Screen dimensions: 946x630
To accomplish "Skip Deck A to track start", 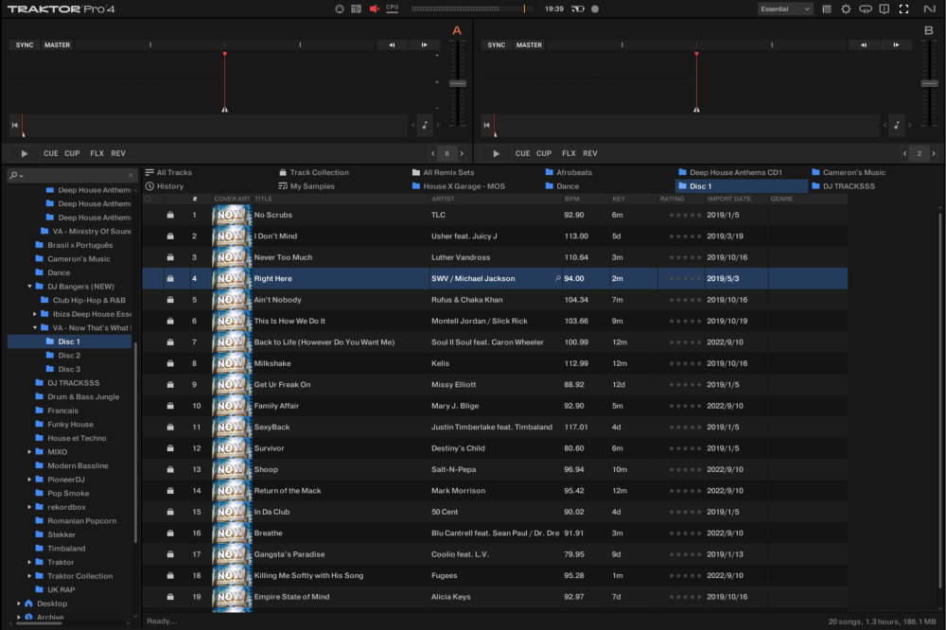I will pyautogui.click(x=14, y=125).
